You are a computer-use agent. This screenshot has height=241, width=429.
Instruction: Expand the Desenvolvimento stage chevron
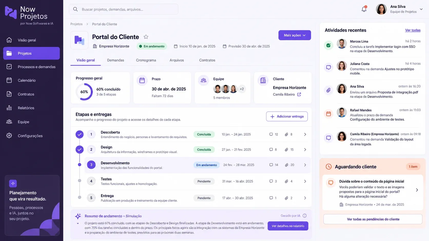(x=305, y=165)
